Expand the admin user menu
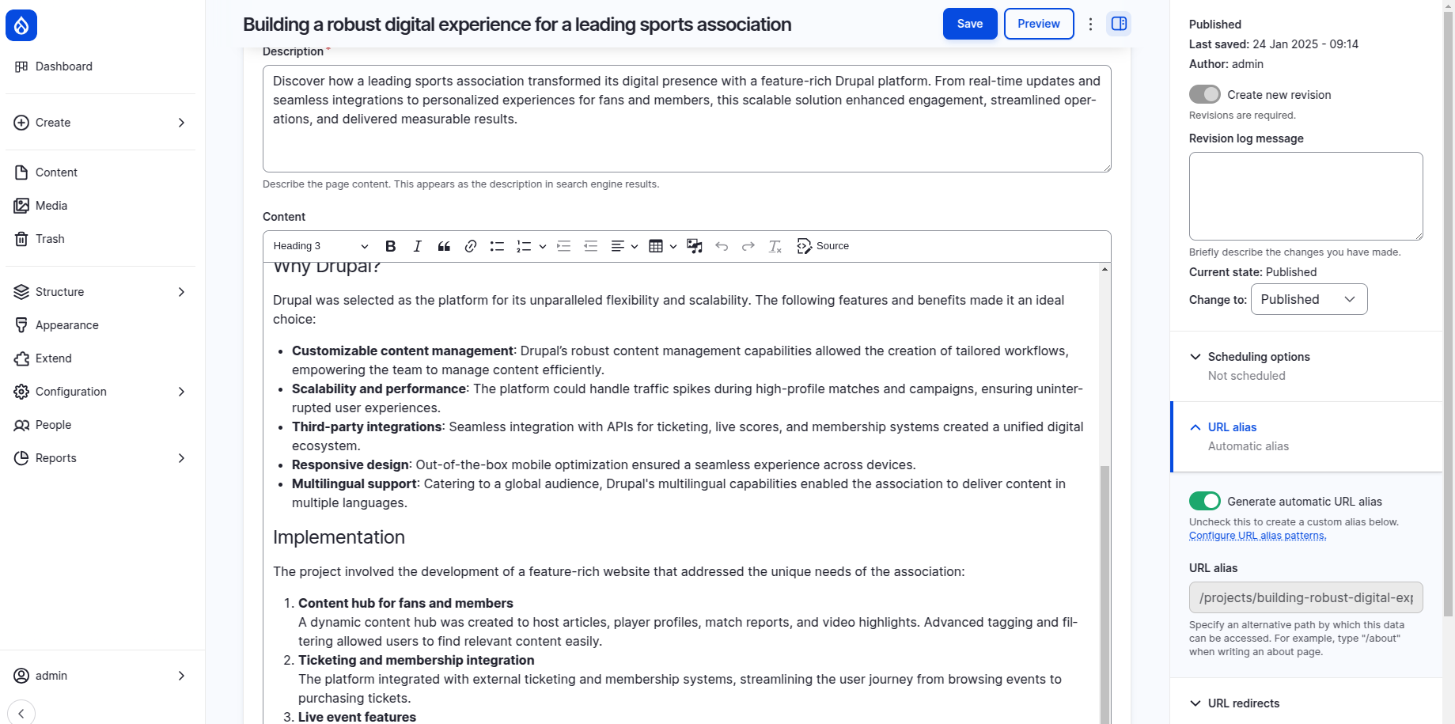Image resolution: width=1455 pixels, height=724 pixels. 100,676
